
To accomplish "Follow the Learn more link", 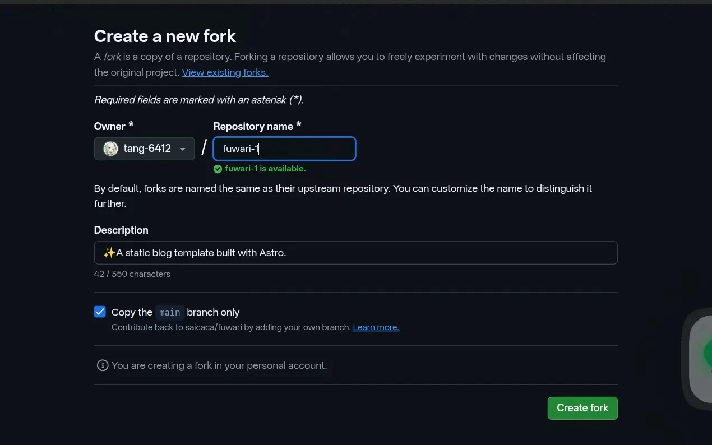I will pyautogui.click(x=376, y=327).
